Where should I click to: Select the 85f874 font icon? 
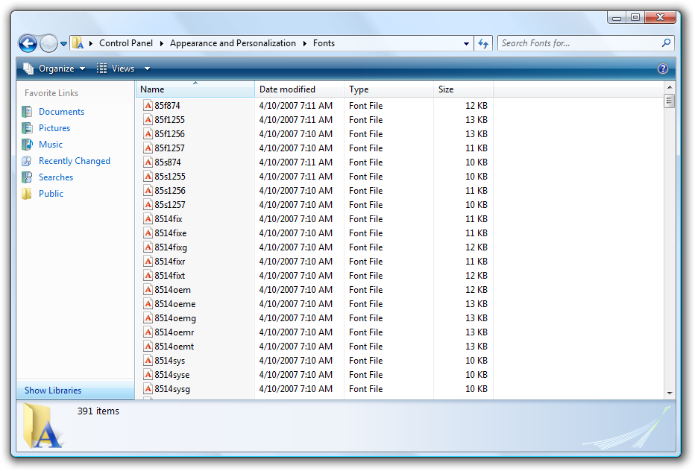148,106
